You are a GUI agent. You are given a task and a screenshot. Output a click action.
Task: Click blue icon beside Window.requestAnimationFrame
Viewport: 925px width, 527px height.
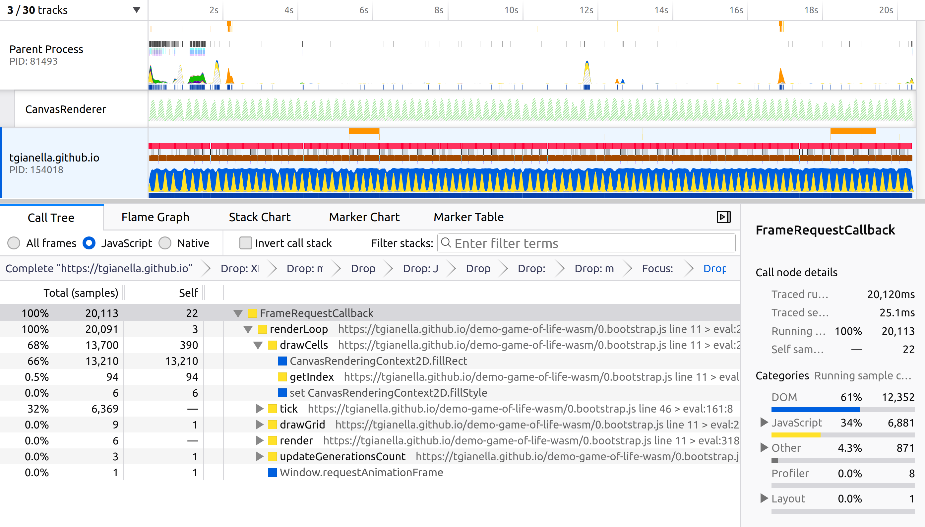pyautogui.click(x=272, y=472)
